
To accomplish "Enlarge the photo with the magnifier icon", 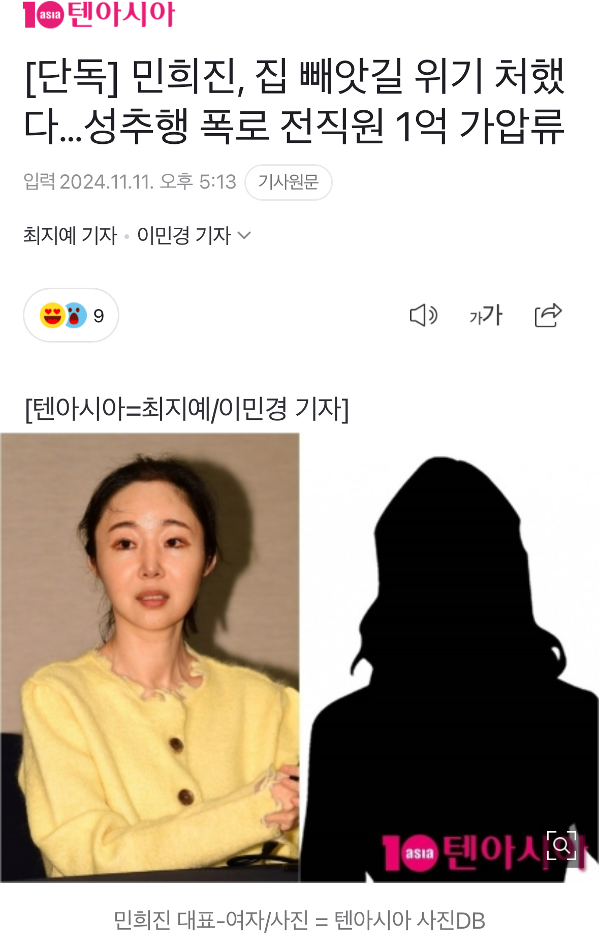I will [561, 845].
